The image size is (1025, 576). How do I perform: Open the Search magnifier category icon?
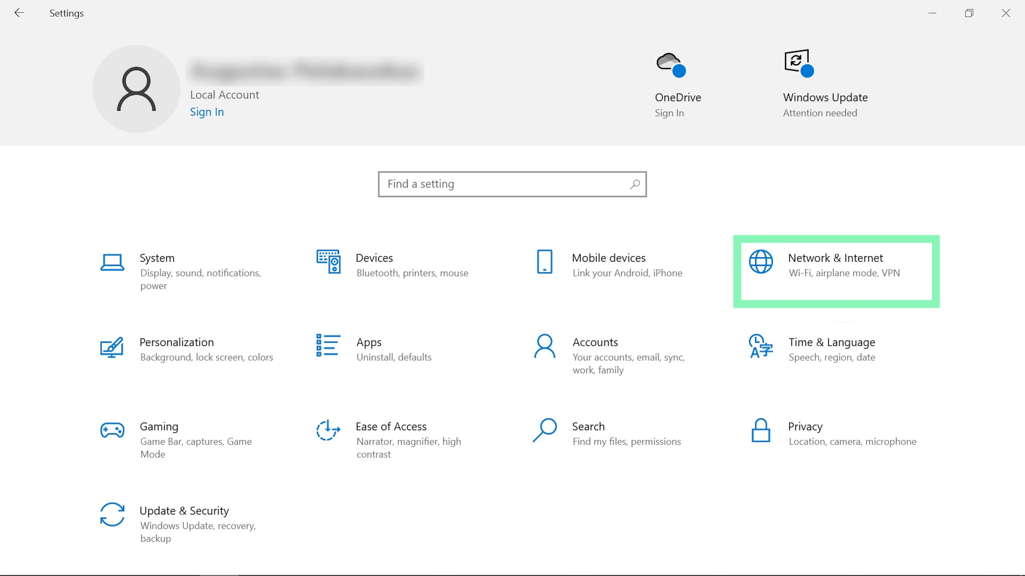click(x=545, y=430)
